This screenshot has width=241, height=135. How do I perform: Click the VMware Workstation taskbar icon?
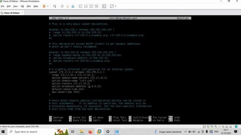[x=99, y=132]
